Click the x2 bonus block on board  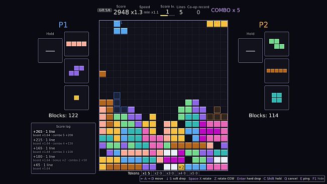click(181, 167)
